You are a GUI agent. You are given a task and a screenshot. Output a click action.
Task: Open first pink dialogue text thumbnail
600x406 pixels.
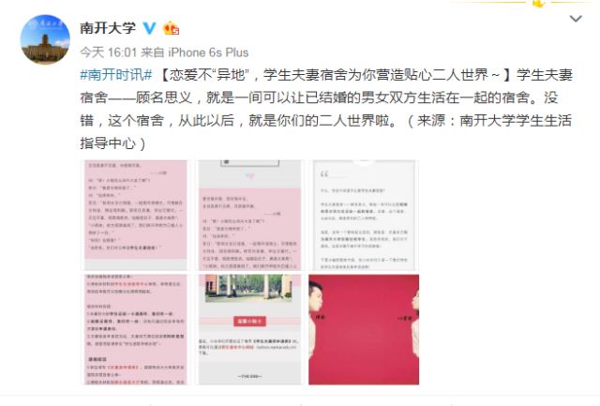click(x=135, y=215)
